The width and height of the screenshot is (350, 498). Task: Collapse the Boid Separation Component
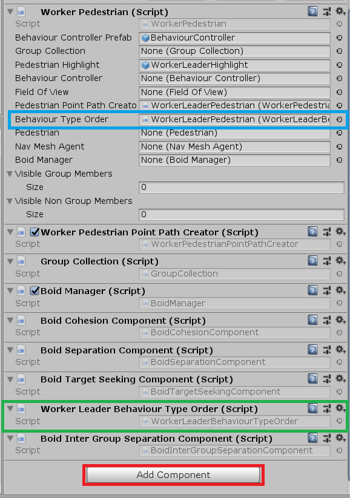[10, 350]
